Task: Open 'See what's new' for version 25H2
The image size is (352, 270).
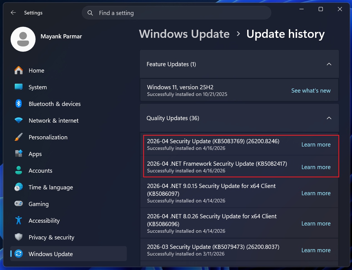Action: (x=311, y=90)
